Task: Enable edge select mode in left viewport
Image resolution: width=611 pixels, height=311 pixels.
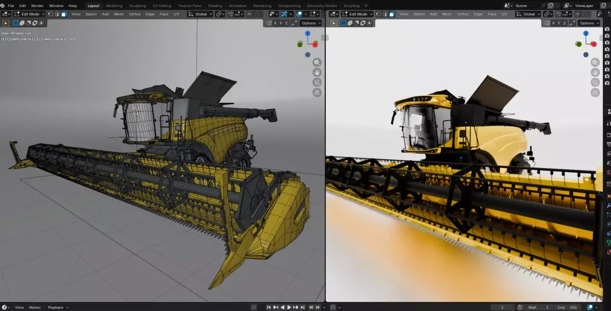Action: [57, 14]
